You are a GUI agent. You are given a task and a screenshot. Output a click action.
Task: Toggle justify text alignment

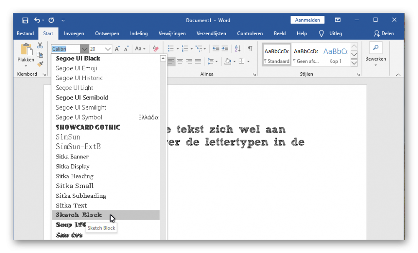[198, 61]
